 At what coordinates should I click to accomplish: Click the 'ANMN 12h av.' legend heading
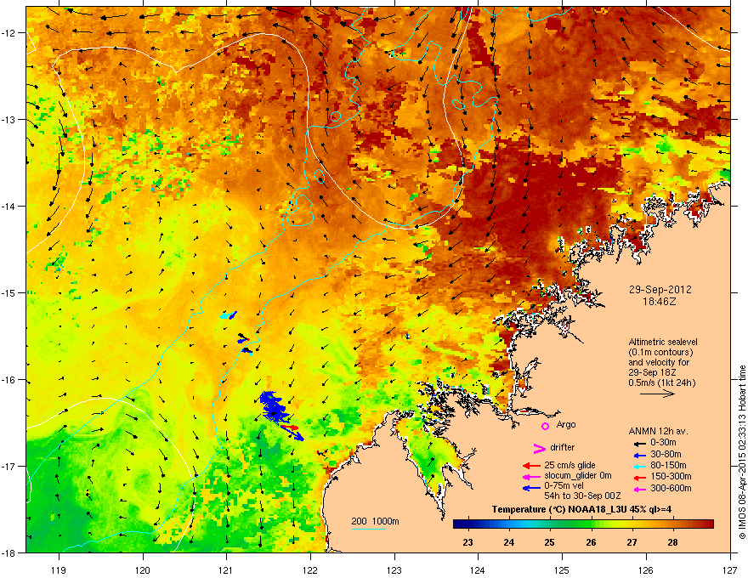(x=658, y=432)
